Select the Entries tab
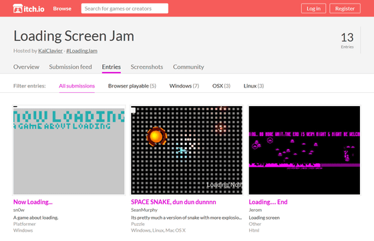Screen dimensions: 374x241 point(112,67)
